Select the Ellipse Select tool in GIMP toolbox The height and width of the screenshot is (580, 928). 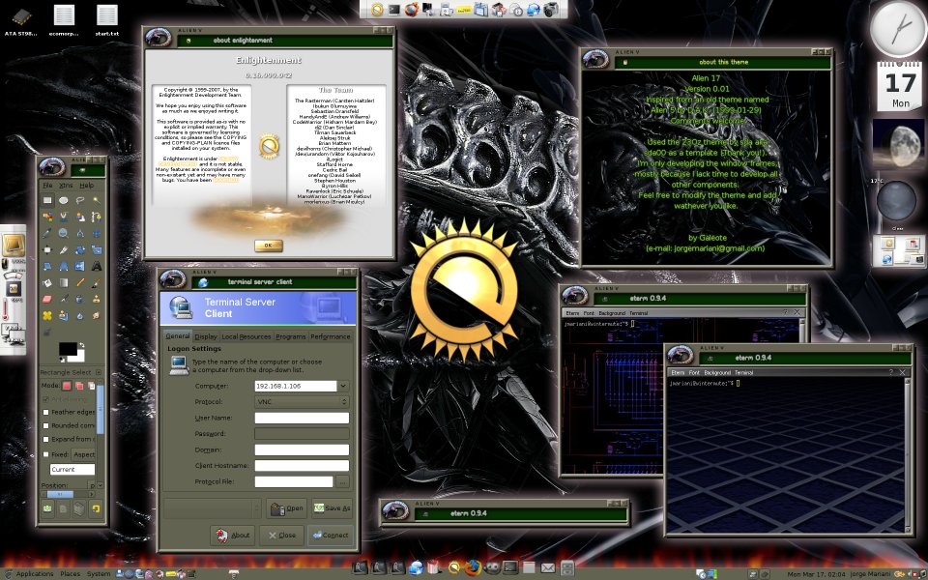tap(64, 200)
